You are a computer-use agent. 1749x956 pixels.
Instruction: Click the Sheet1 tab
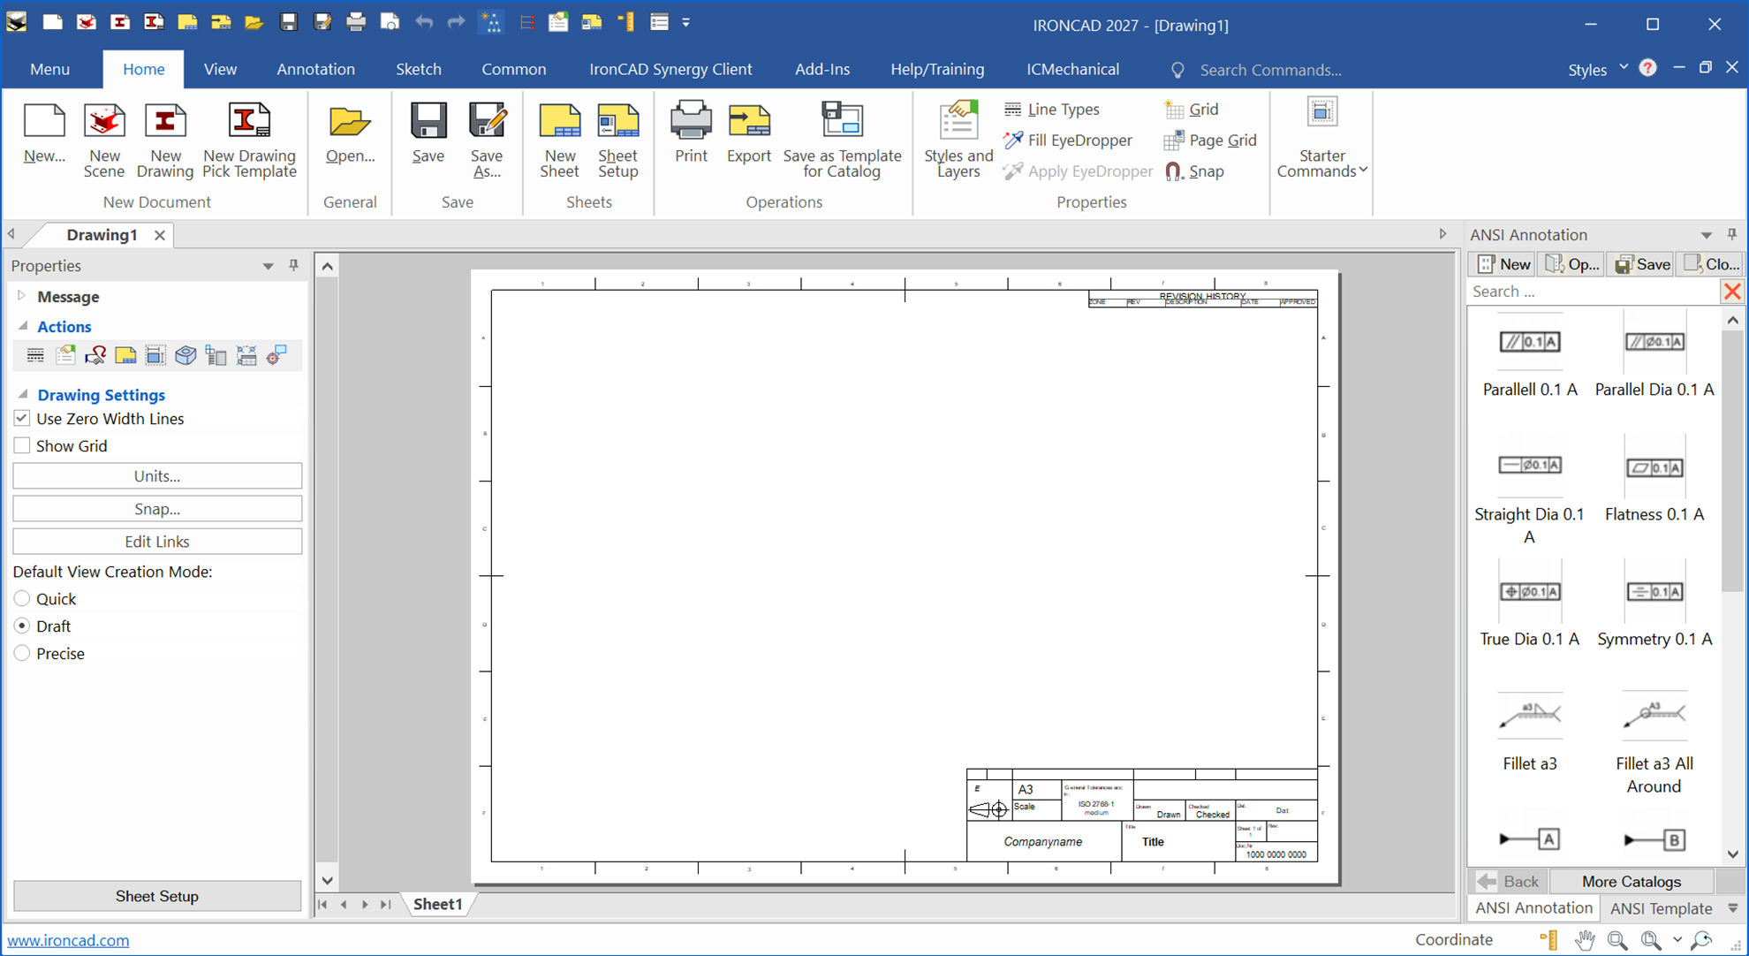pos(438,904)
